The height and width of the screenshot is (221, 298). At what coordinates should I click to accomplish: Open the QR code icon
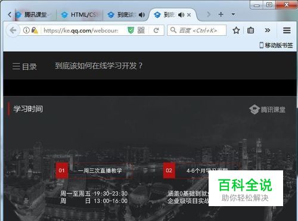pyautogui.click(x=141, y=30)
